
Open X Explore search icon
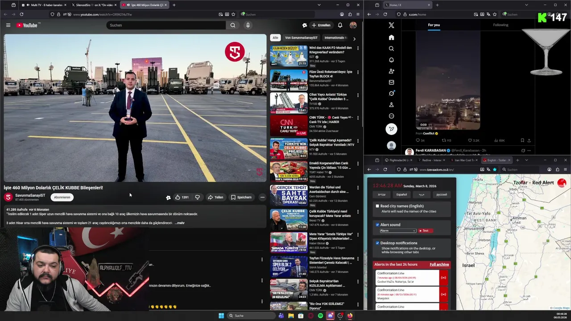391,49
